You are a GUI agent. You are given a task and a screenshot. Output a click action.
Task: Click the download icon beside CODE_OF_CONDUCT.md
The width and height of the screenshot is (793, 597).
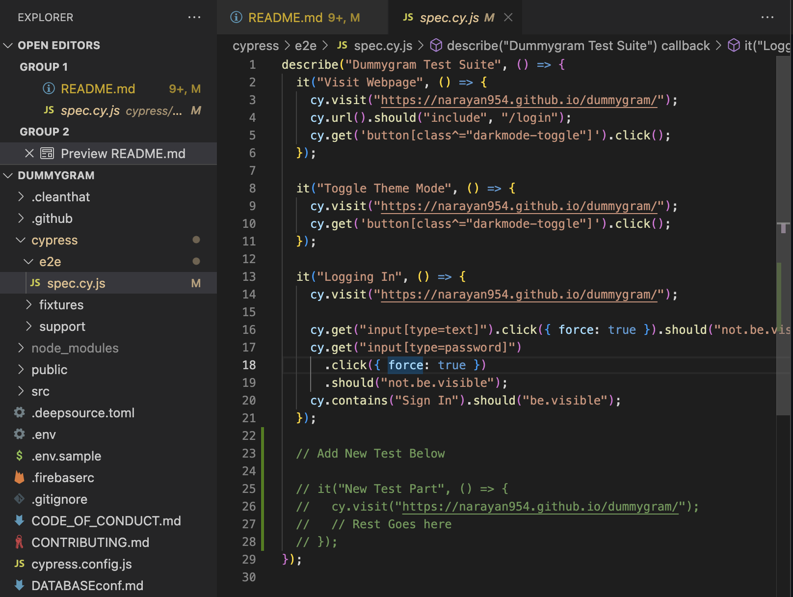pos(19,520)
